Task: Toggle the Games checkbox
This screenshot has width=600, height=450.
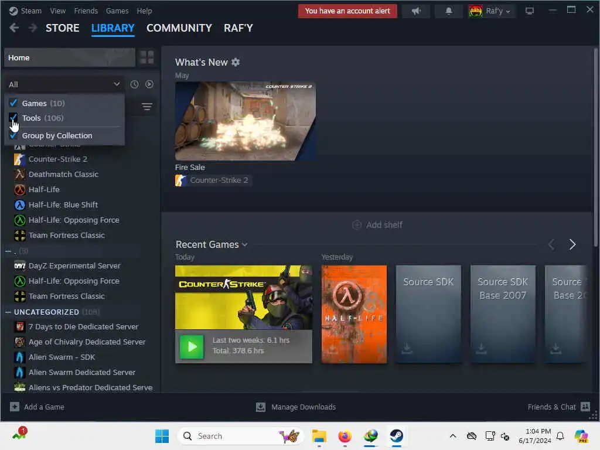Action: tap(13, 103)
